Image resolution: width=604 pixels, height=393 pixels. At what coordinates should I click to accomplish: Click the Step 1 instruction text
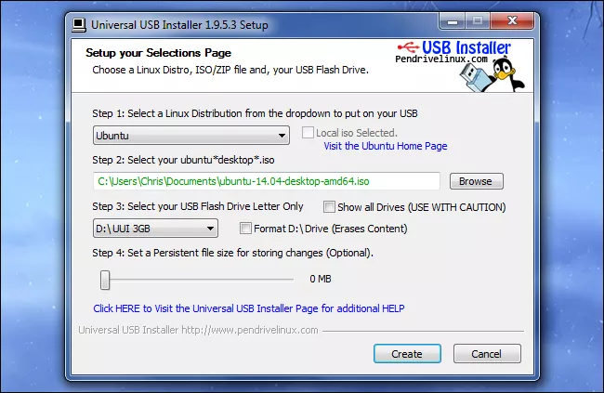coord(255,113)
